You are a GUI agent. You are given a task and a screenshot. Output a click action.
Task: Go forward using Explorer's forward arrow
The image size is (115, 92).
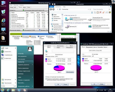click(53, 9)
